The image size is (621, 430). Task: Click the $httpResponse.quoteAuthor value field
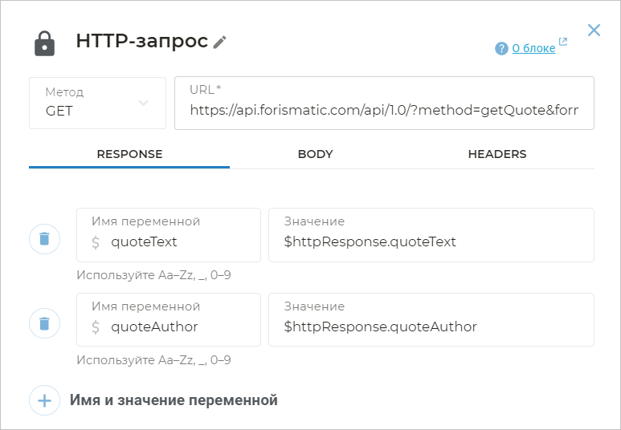(x=431, y=327)
